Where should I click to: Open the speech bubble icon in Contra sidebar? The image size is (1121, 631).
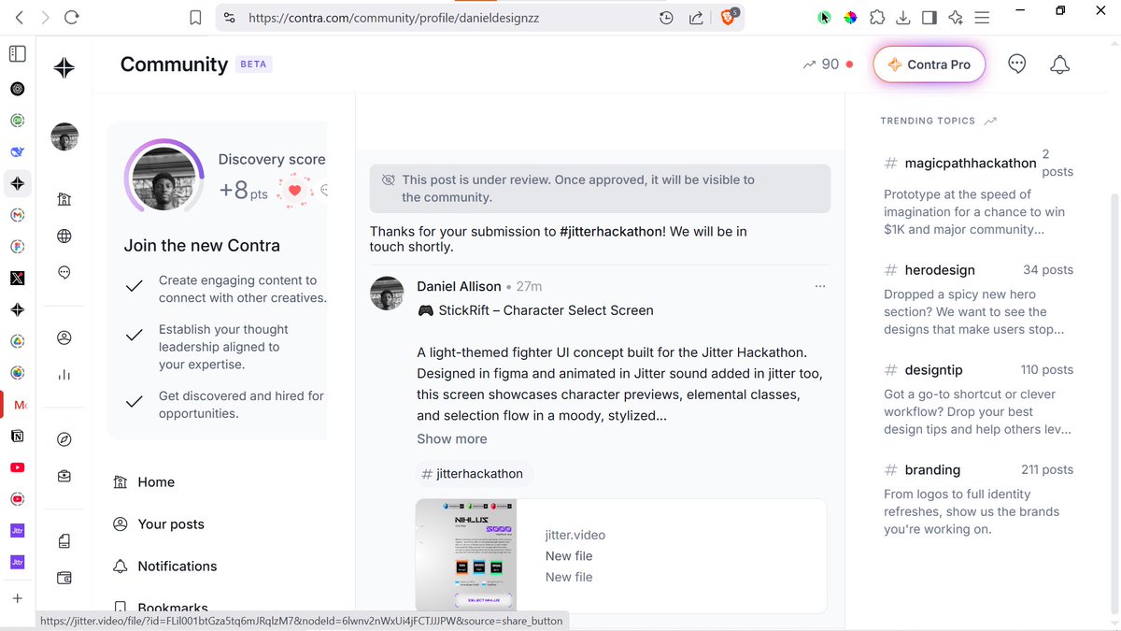(x=64, y=273)
